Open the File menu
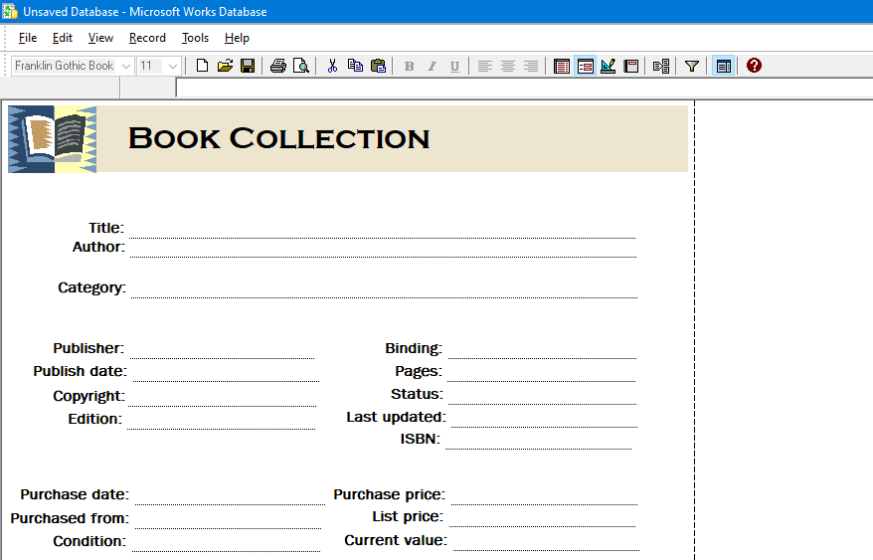The height and width of the screenshot is (560, 873). click(x=28, y=38)
